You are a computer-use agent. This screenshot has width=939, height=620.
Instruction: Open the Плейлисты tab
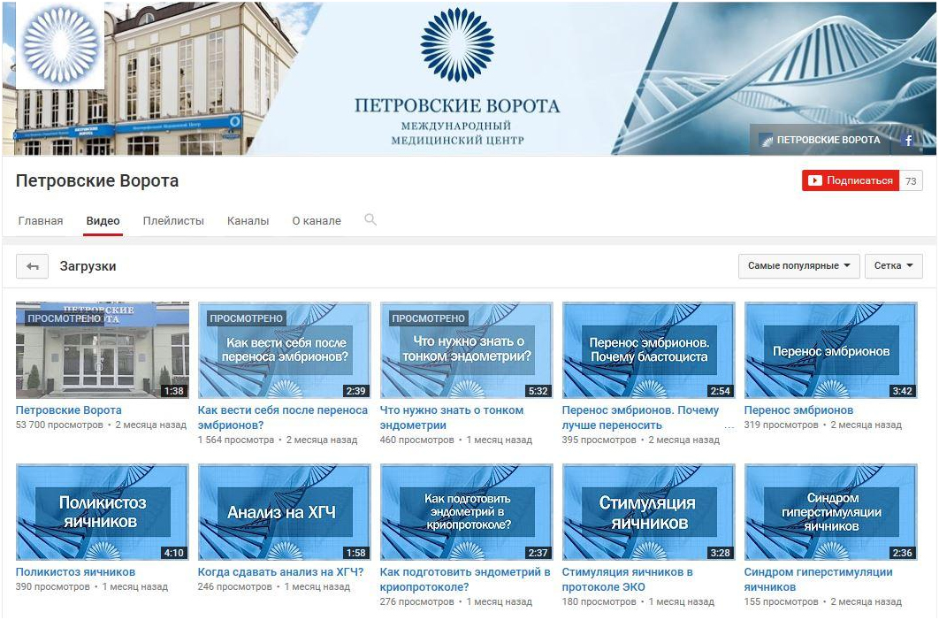click(x=173, y=220)
